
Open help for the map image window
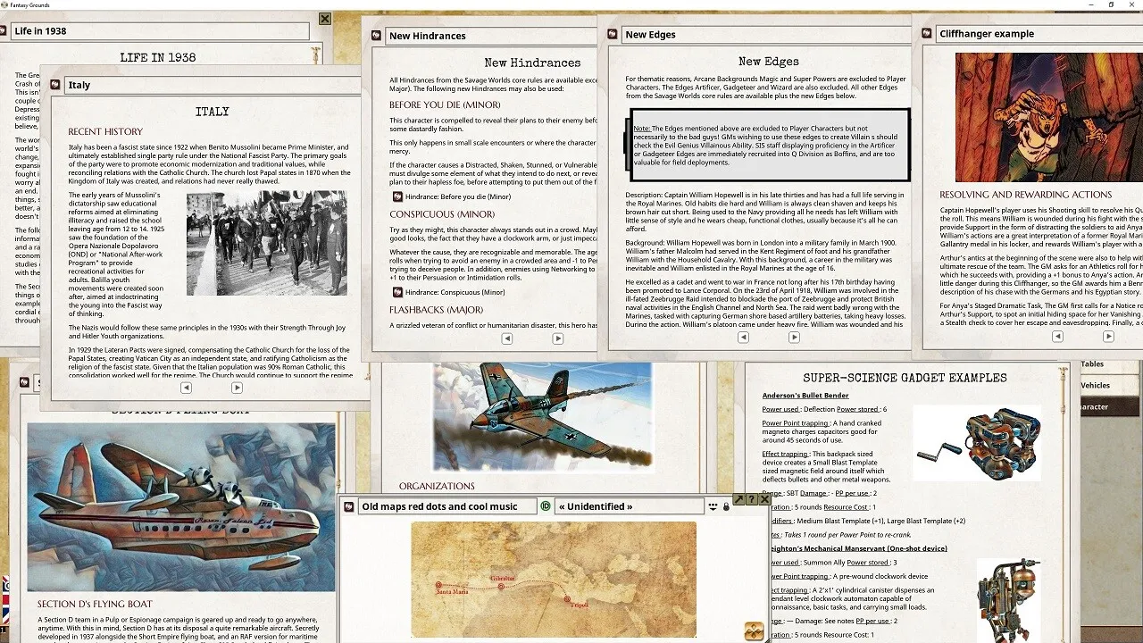click(751, 499)
